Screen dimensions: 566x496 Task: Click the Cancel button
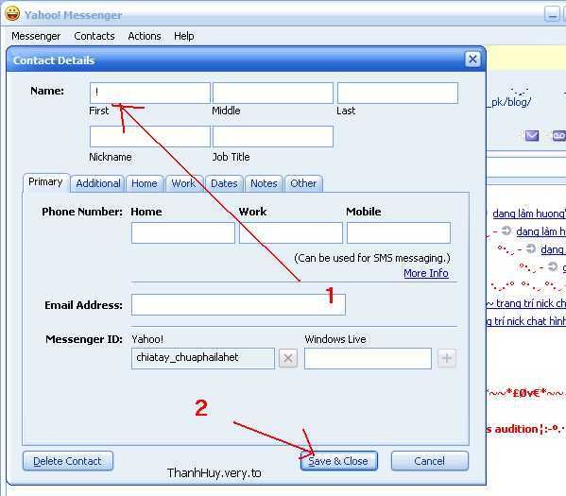pyautogui.click(x=430, y=461)
